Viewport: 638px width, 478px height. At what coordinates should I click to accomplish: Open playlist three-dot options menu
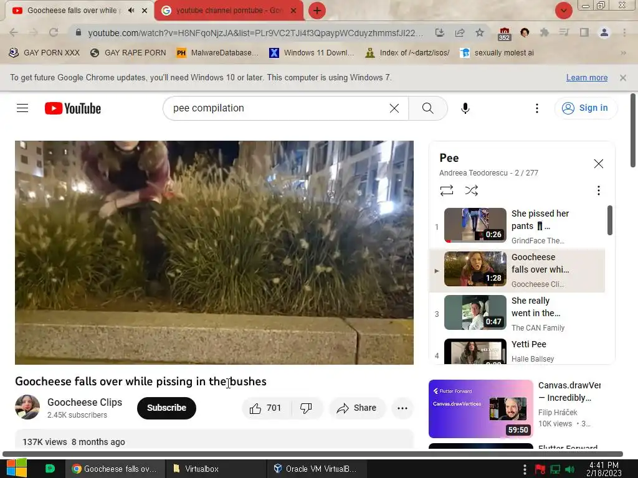598,190
